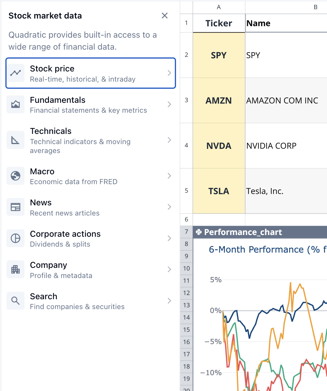Expand Corporate actions chevron arrow
Screen dimensions: 327x391
pyautogui.click(x=169, y=238)
